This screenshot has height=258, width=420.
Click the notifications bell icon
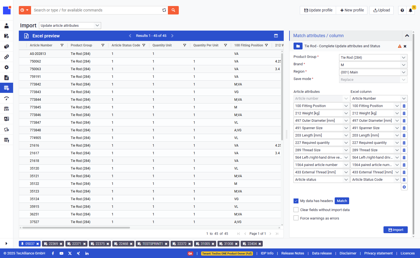[x=410, y=10]
